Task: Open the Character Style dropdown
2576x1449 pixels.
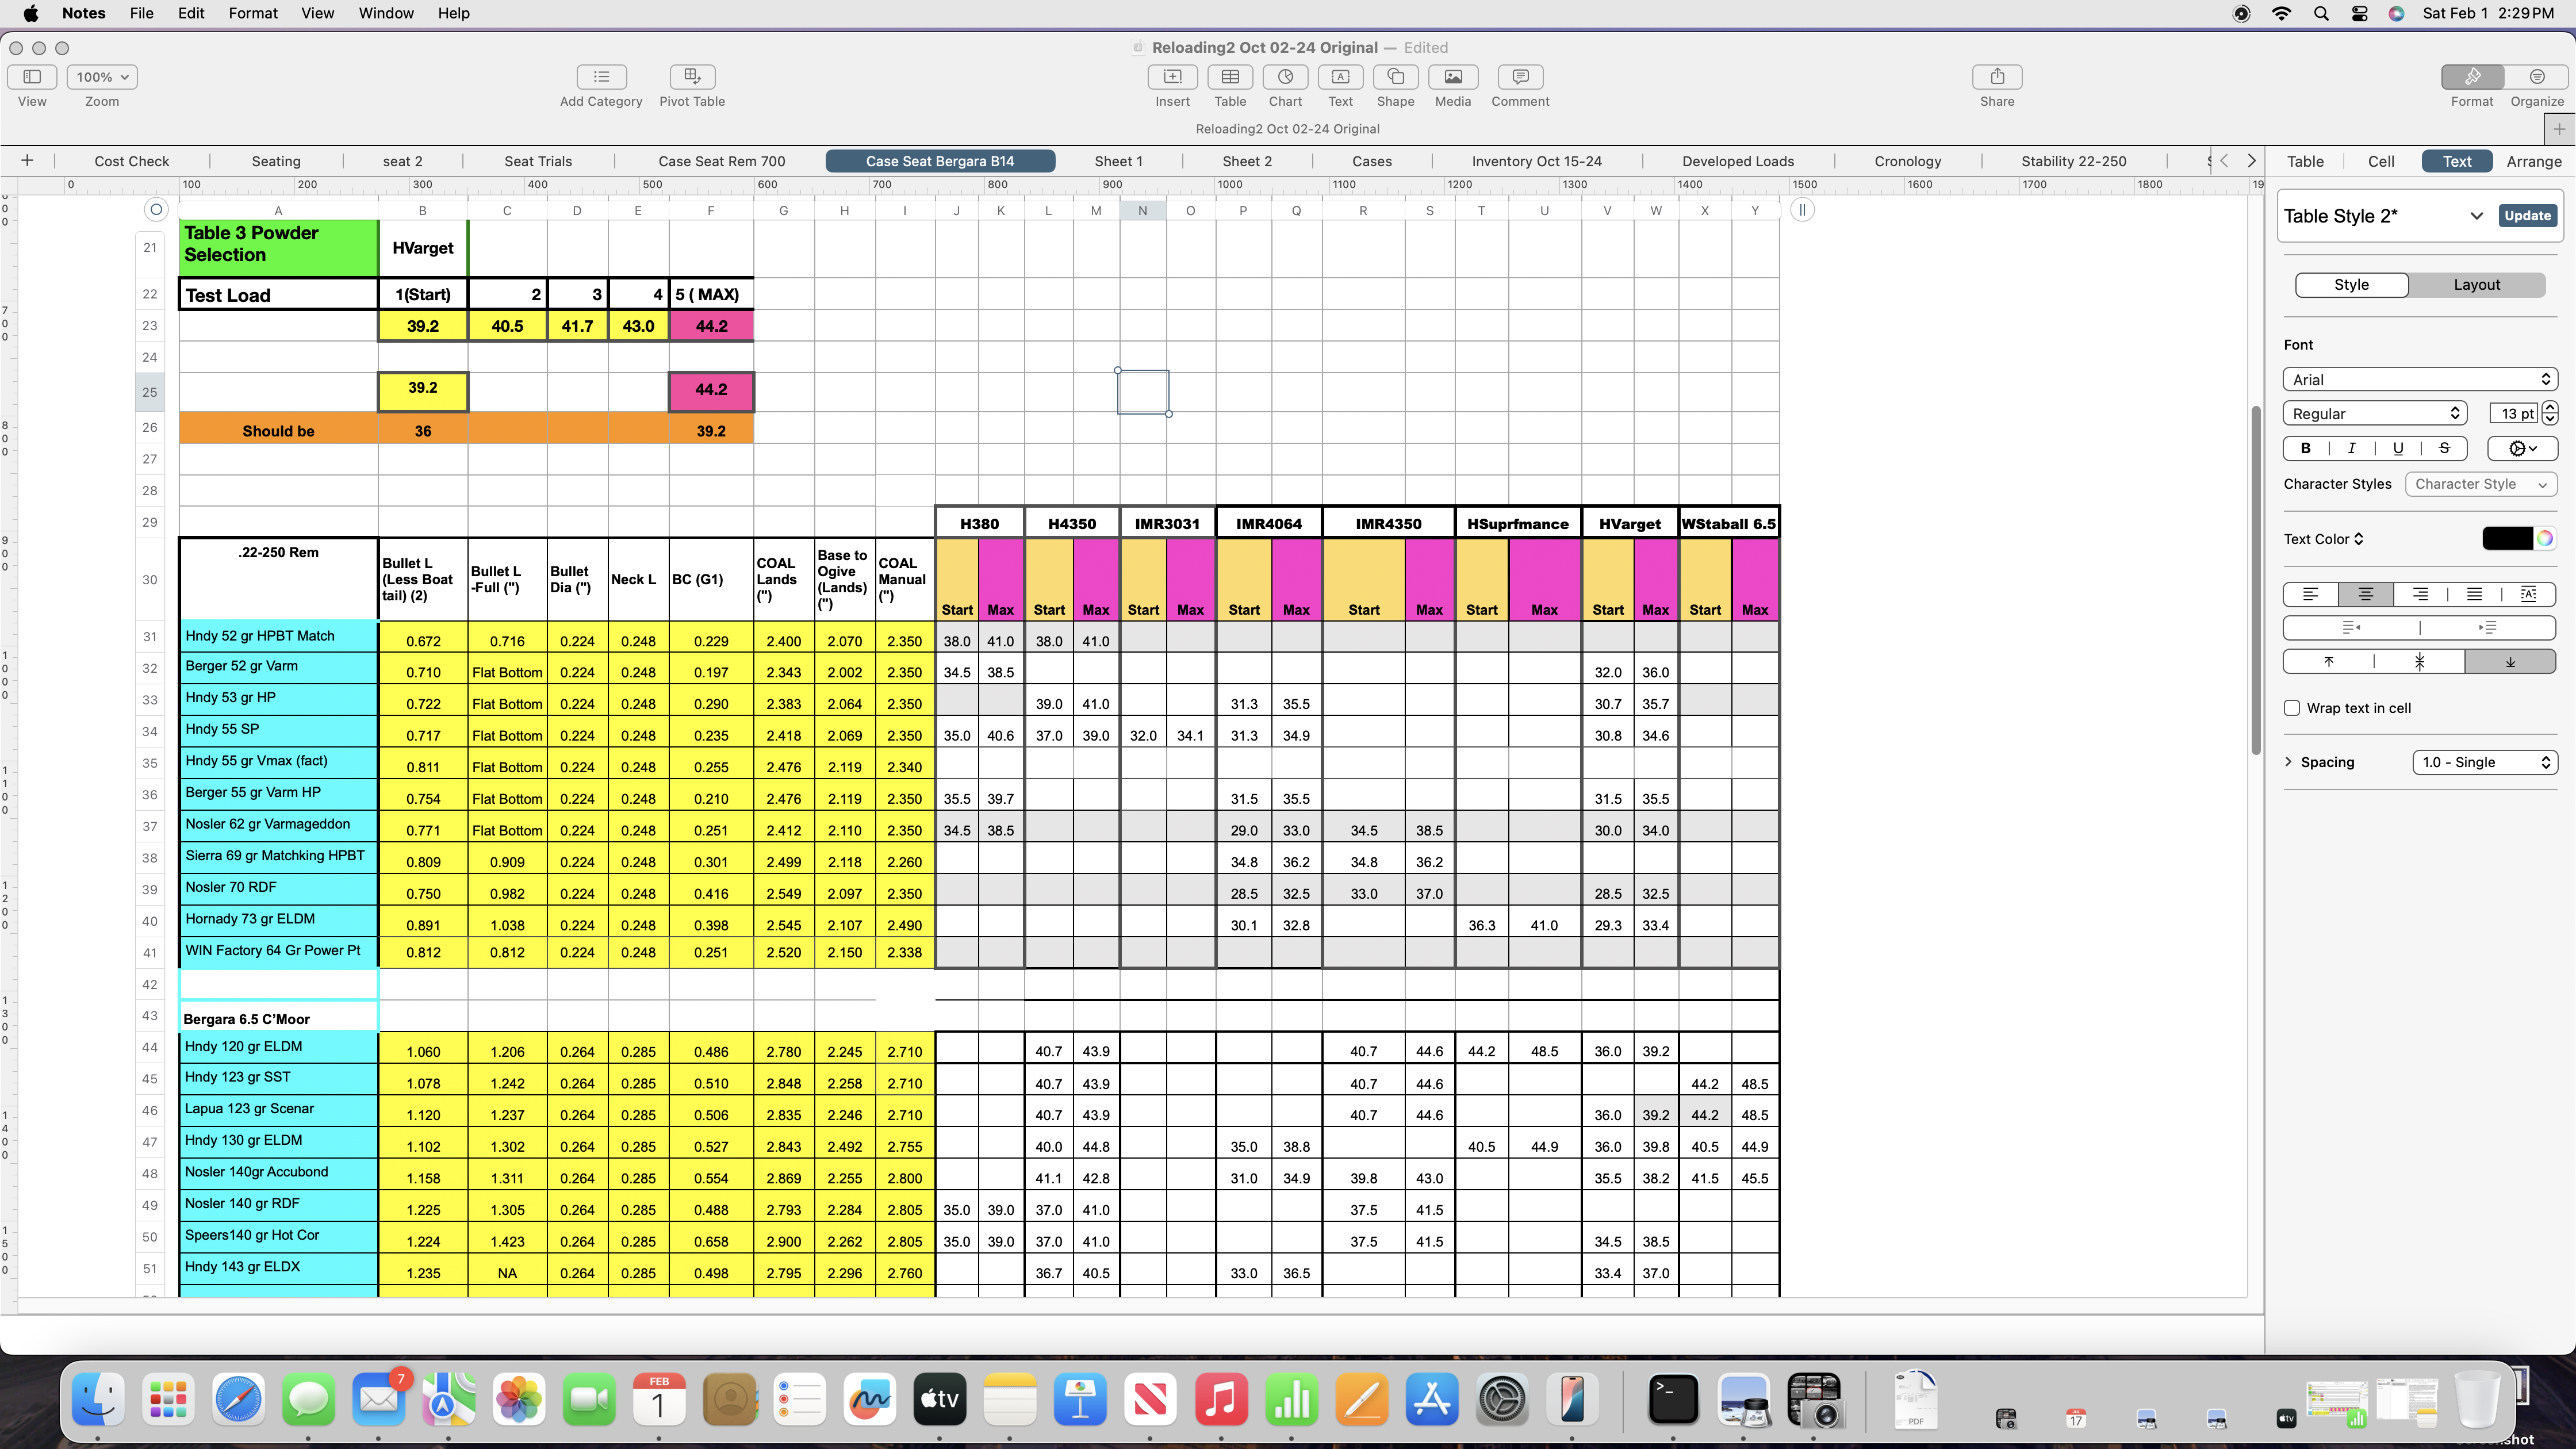Action: pos(2480,484)
